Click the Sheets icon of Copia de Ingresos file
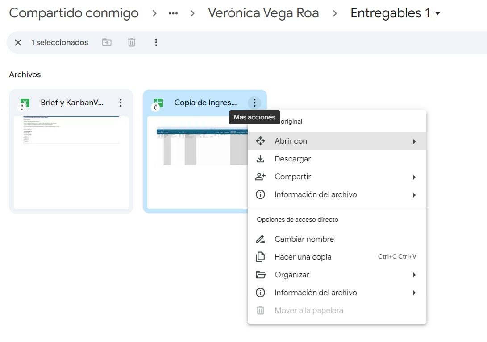This screenshot has width=487, height=342. click(x=158, y=103)
